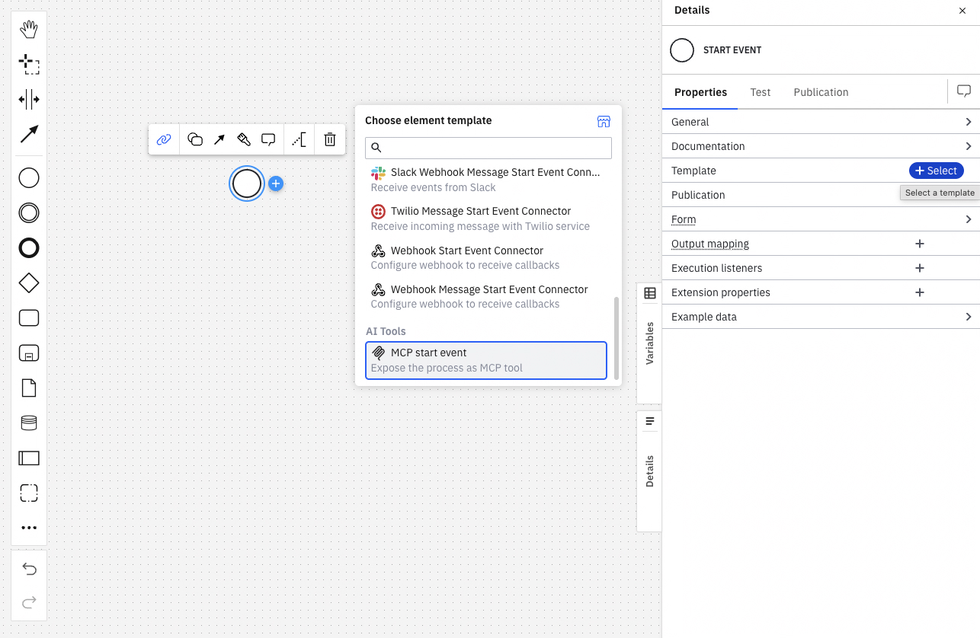Select the start event palette shape
This screenshot has height=638, width=980.
click(x=29, y=178)
